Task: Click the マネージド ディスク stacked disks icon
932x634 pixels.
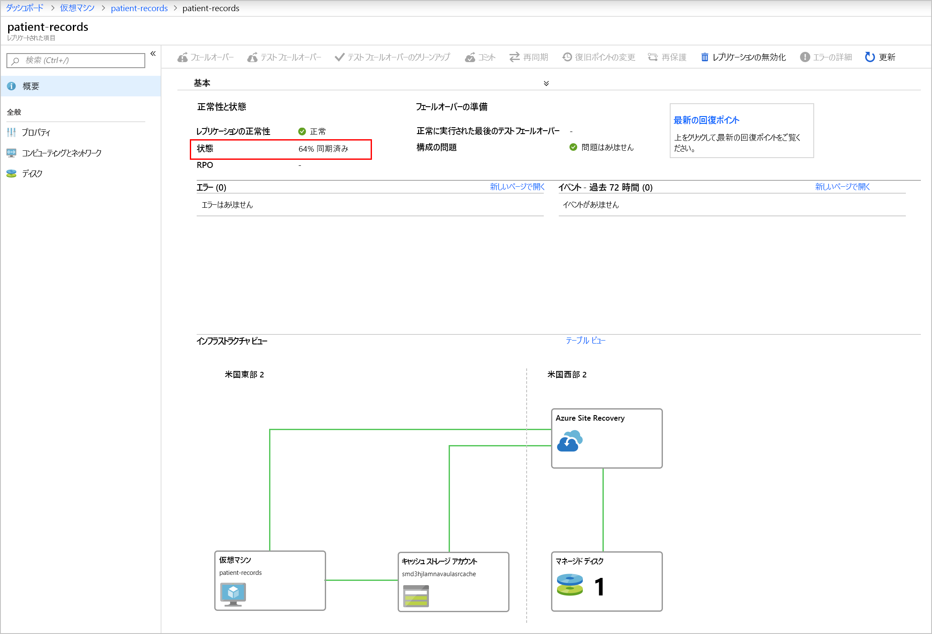Action: click(570, 585)
